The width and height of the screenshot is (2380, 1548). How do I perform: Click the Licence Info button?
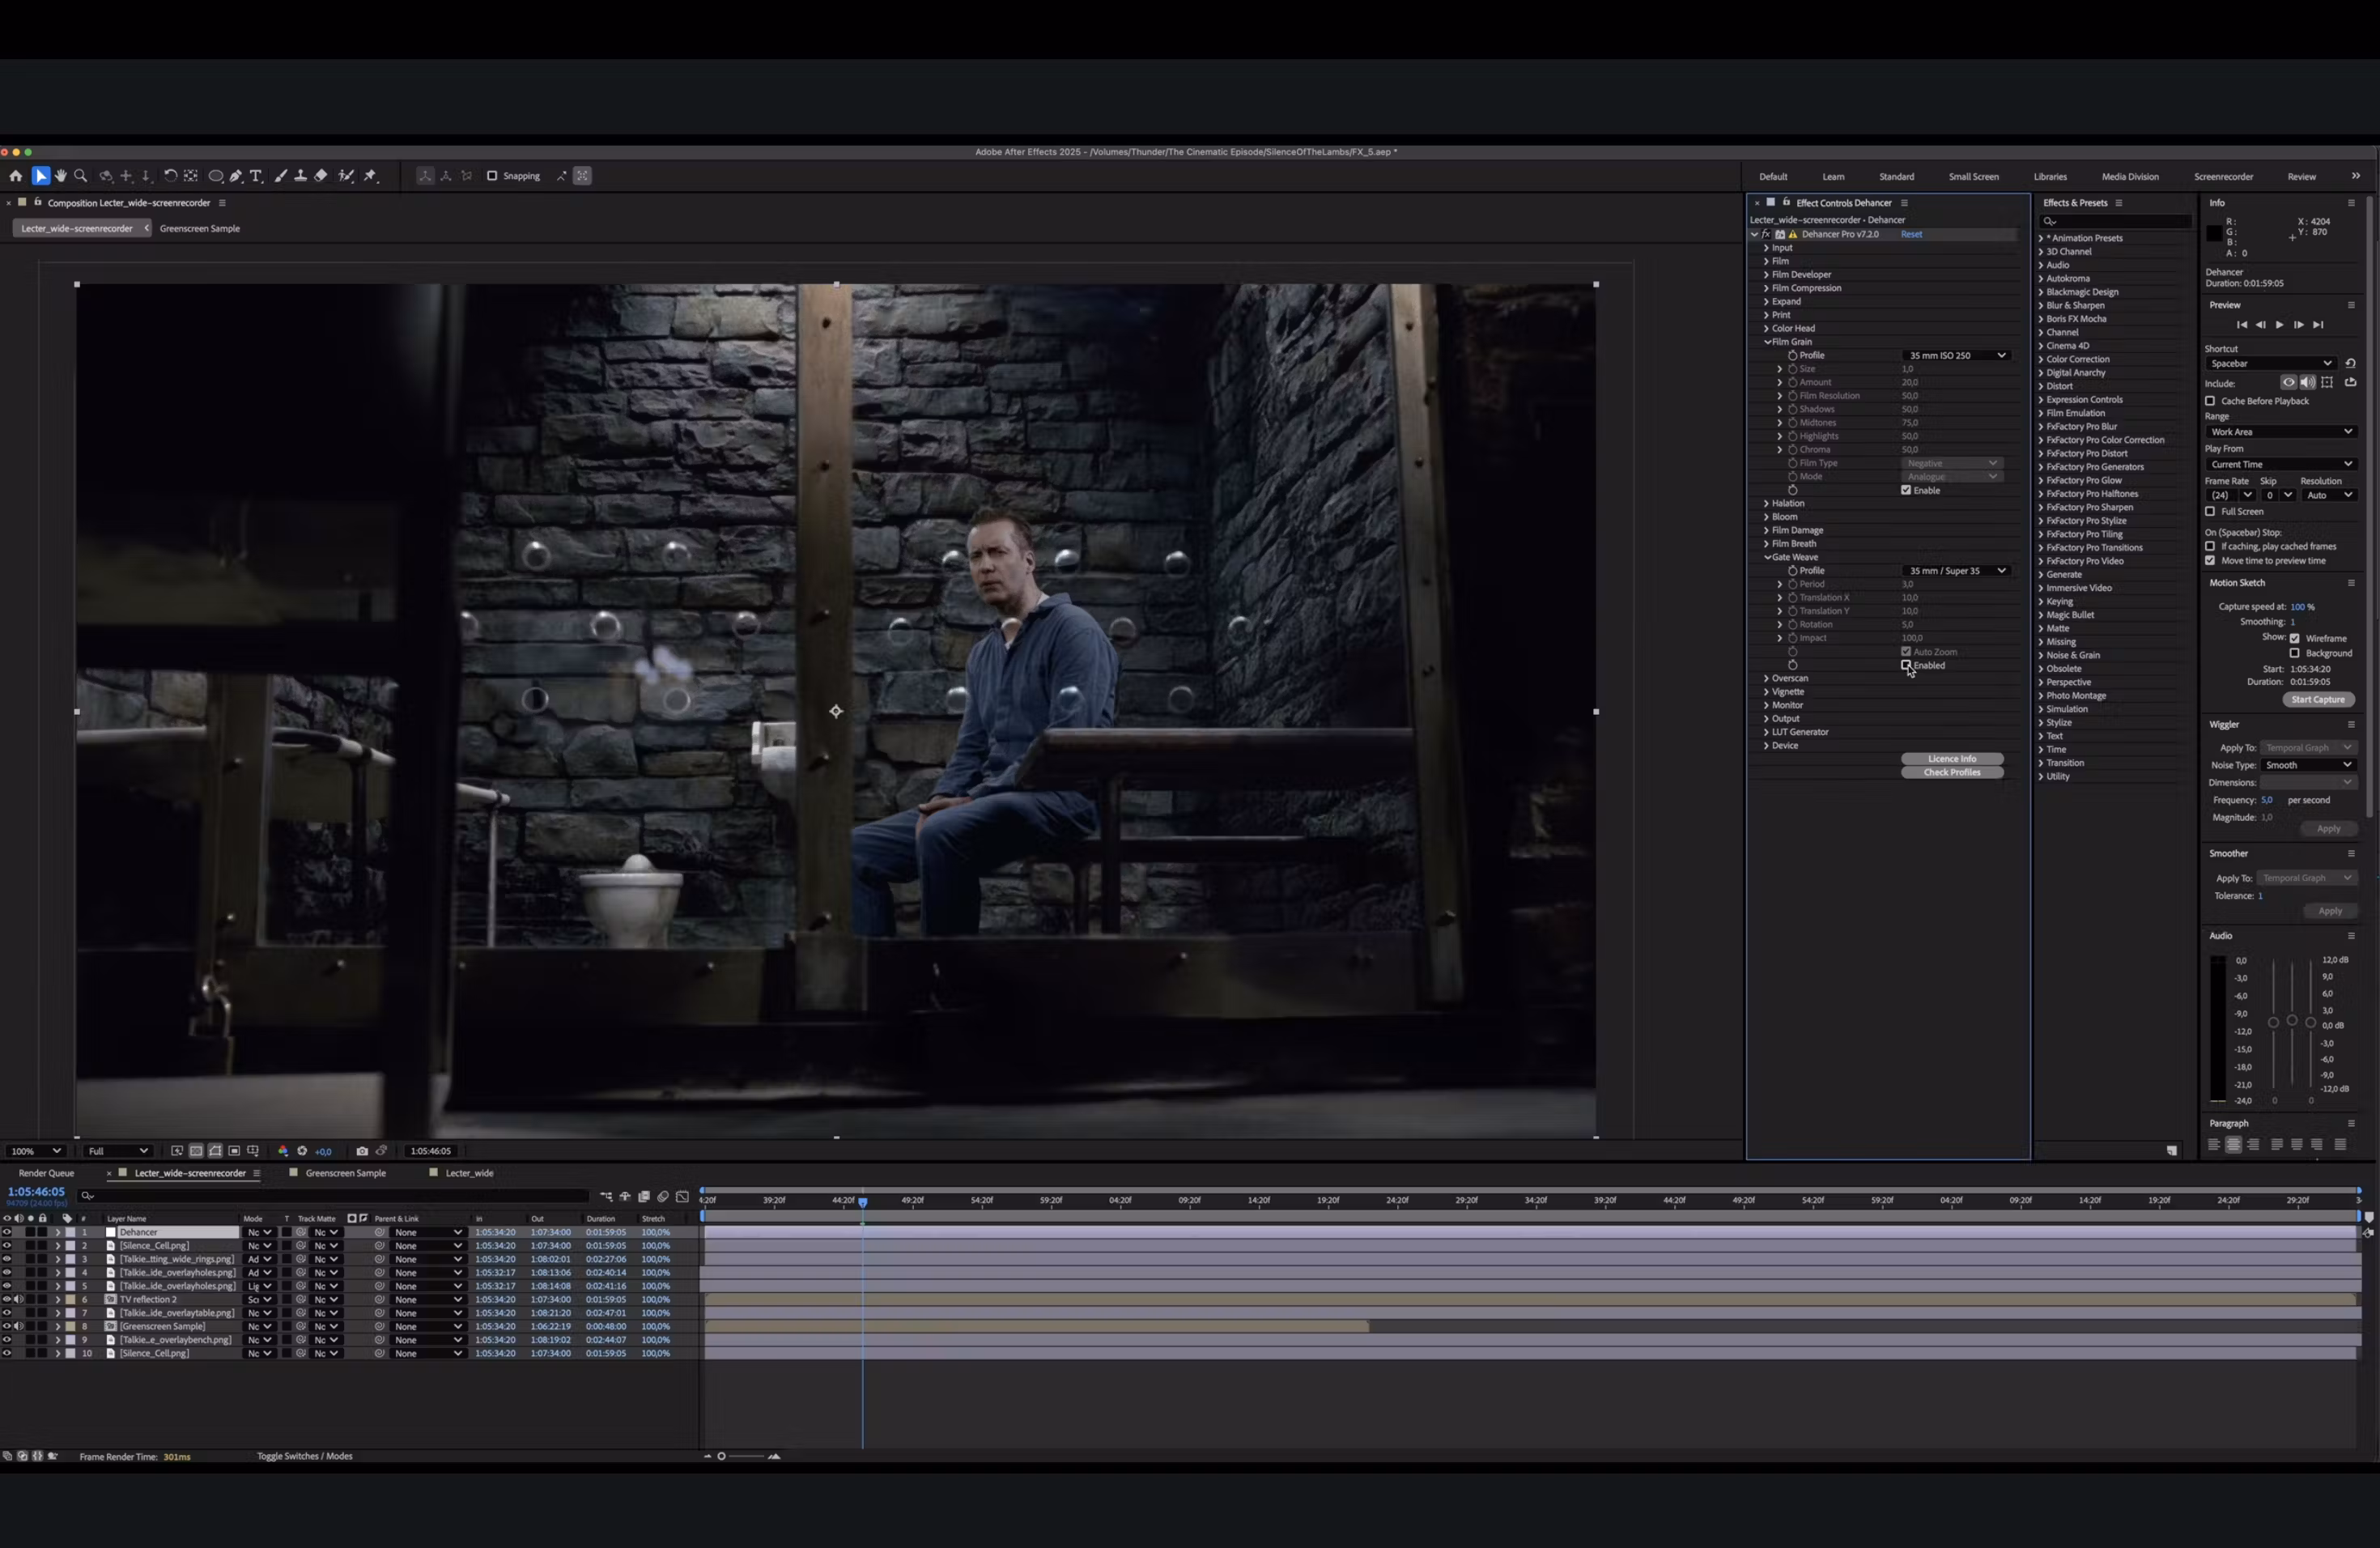click(x=1952, y=759)
